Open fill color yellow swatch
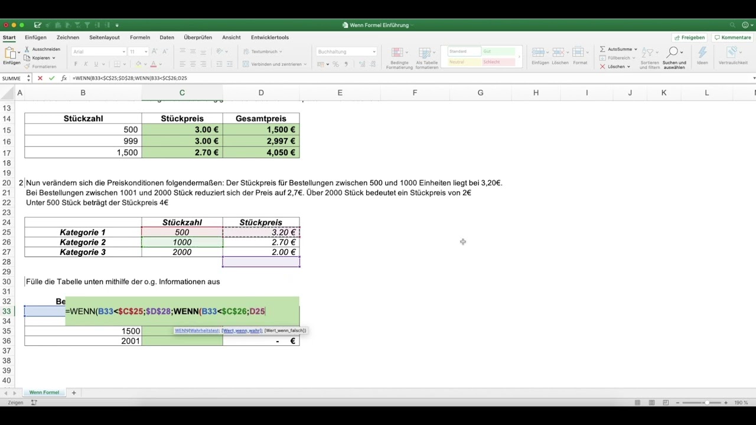Image resolution: width=756 pixels, height=425 pixels. pos(138,64)
